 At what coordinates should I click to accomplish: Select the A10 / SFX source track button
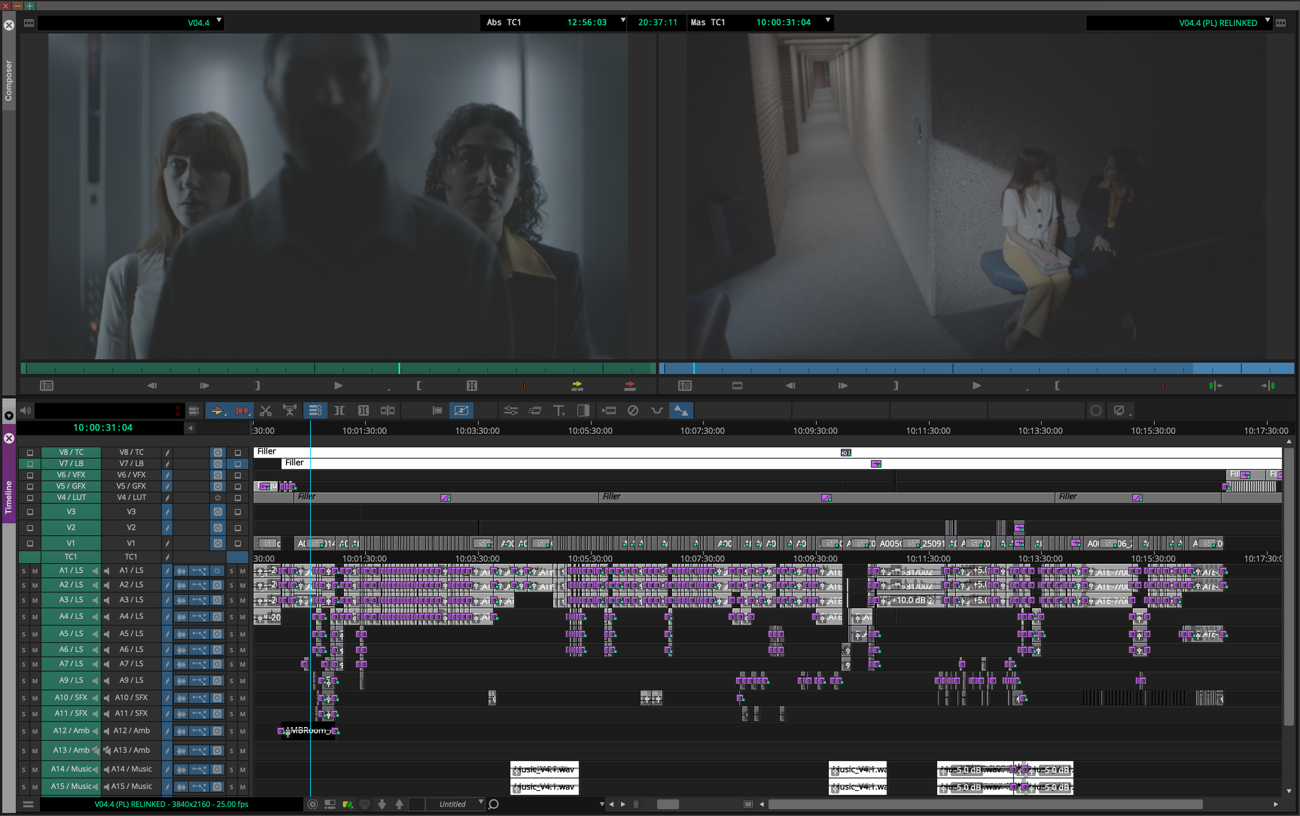pyautogui.click(x=71, y=697)
